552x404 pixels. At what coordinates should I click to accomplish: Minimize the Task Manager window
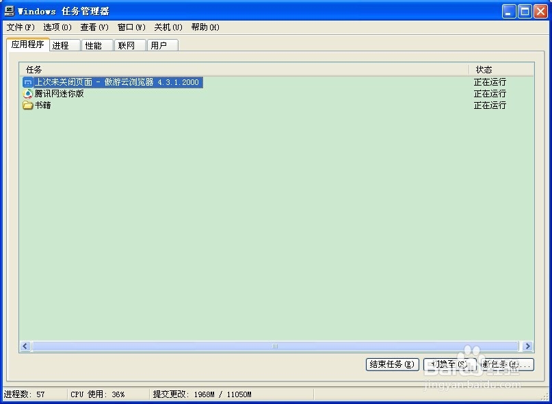click(x=509, y=12)
